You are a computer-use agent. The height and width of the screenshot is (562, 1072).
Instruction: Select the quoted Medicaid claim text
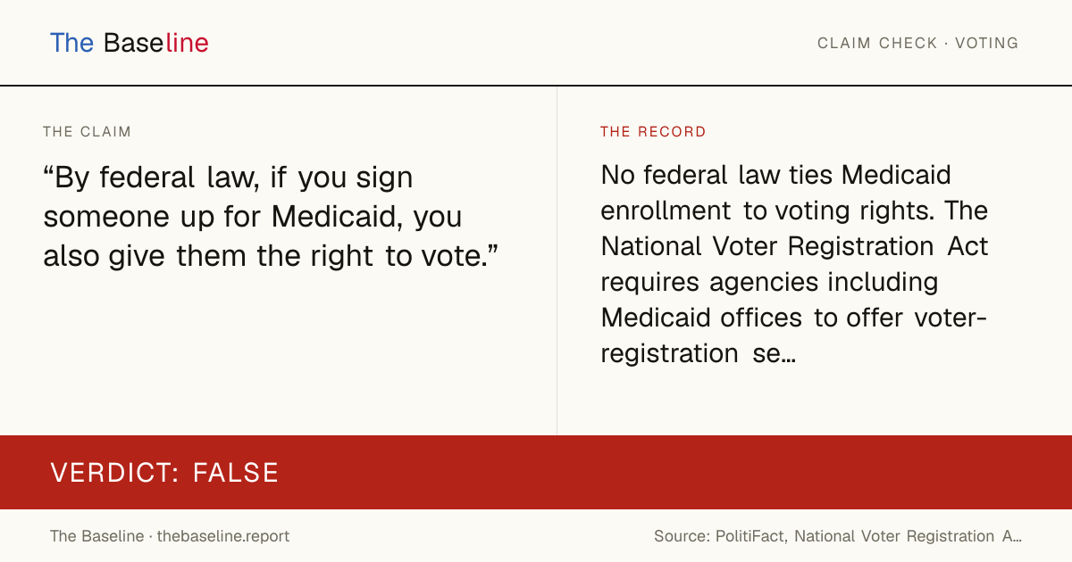[x=271, y=217]
